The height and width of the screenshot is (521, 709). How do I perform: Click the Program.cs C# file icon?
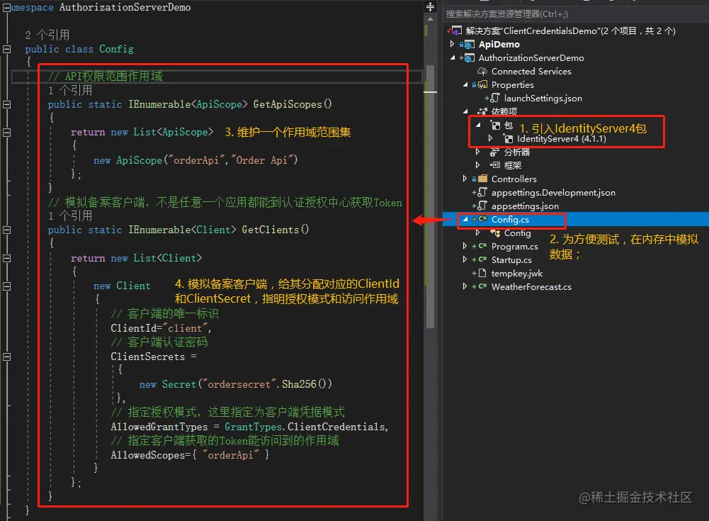click(x=482, y=246)
